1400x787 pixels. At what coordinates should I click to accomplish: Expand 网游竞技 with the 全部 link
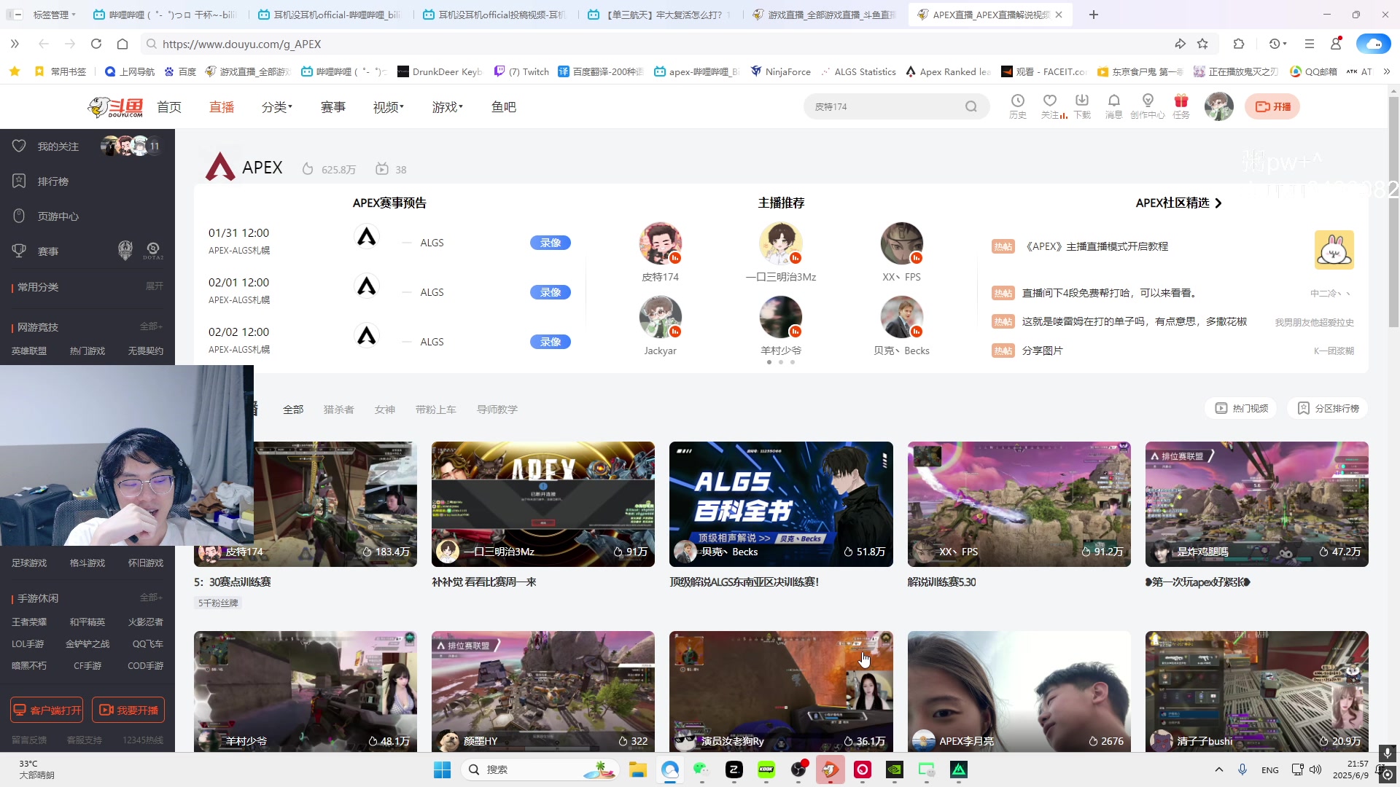pyautogui.click(x=151, y=326)
